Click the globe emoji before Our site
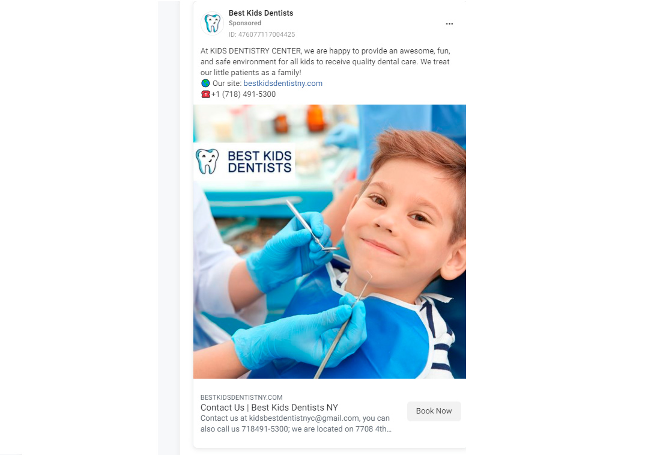 (x=205, y=83)
